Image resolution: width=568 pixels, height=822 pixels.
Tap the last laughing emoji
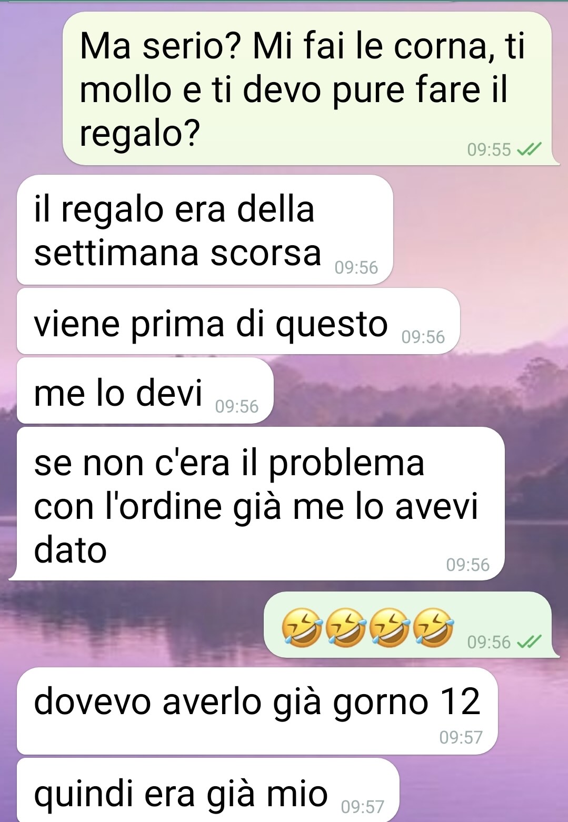433,627
